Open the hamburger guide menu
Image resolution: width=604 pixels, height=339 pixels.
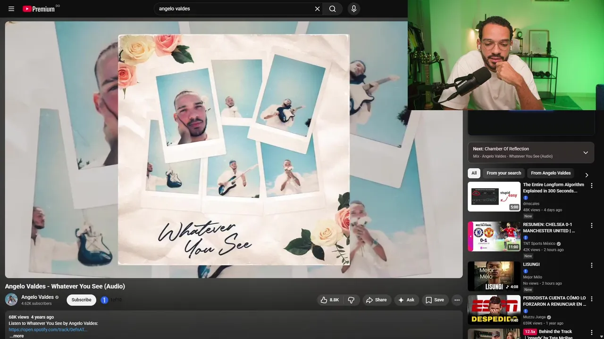pos(11,8)
